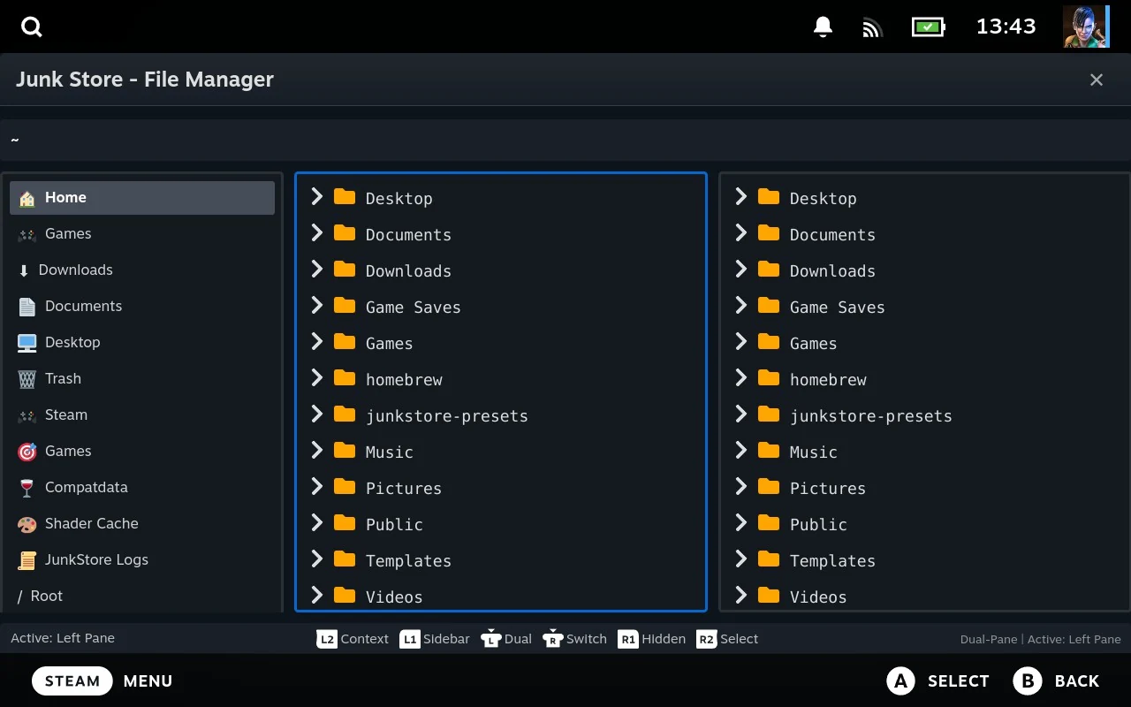Expand Public chevron in right pane
Viewport: 1131px width, 707px height.
click(x=741, y=523)
